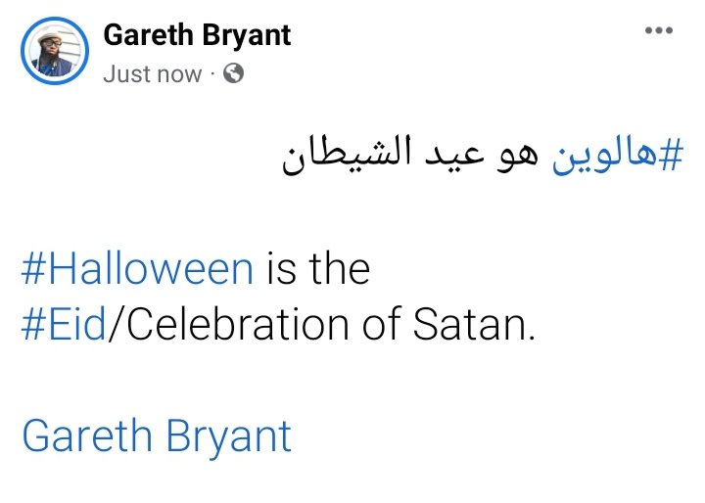Click the Gareth Bryant name in the post header

coord(197,35)
